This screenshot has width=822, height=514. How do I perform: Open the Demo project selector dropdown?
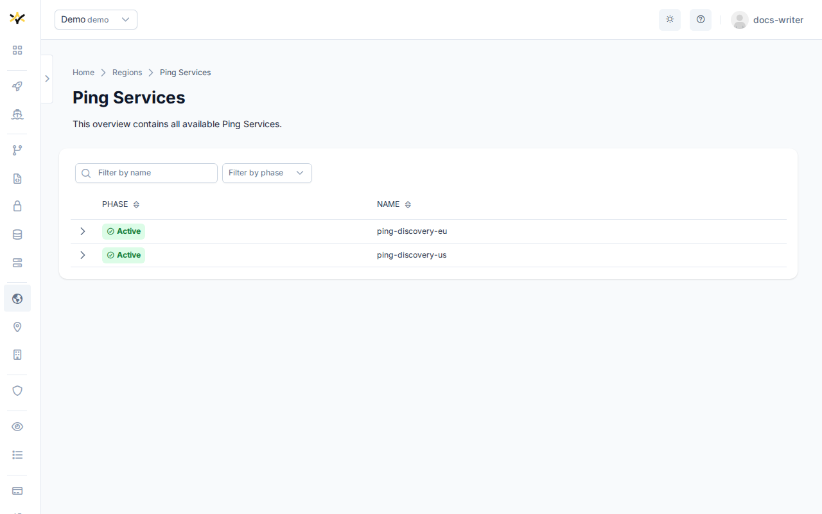click(x=96, y=20)
